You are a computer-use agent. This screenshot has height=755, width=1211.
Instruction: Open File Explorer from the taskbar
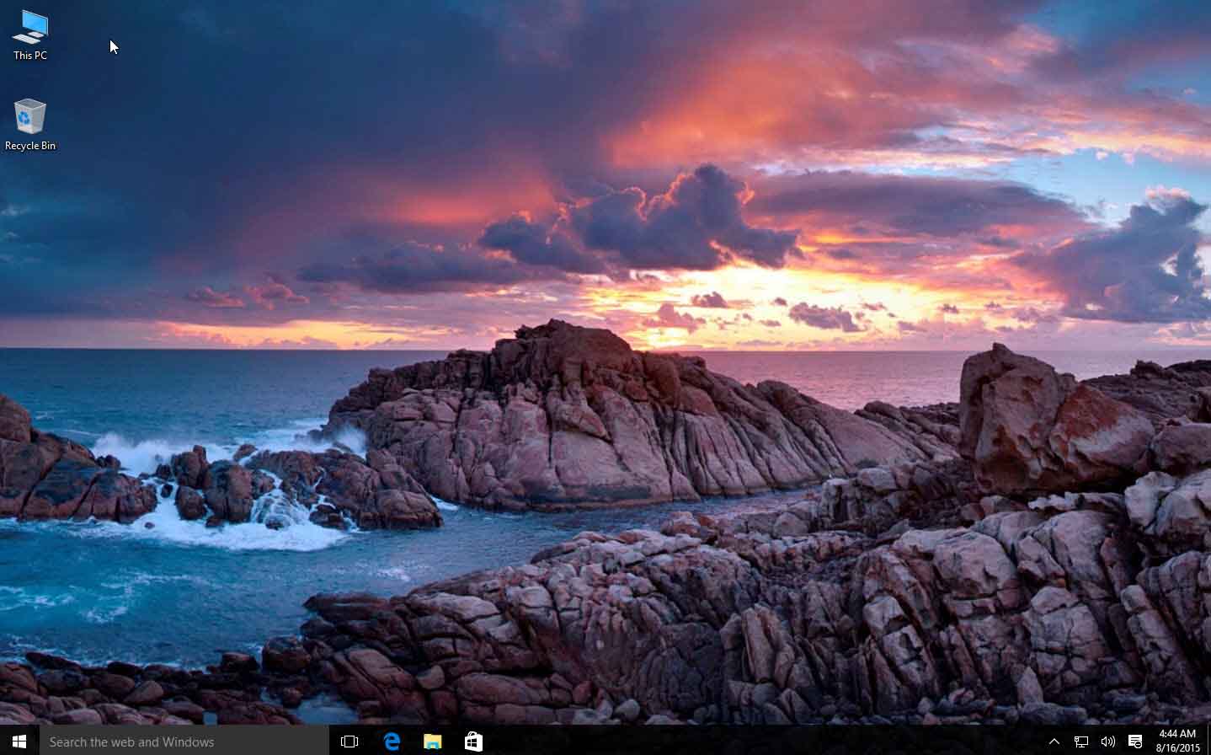(x=432, y=742)
